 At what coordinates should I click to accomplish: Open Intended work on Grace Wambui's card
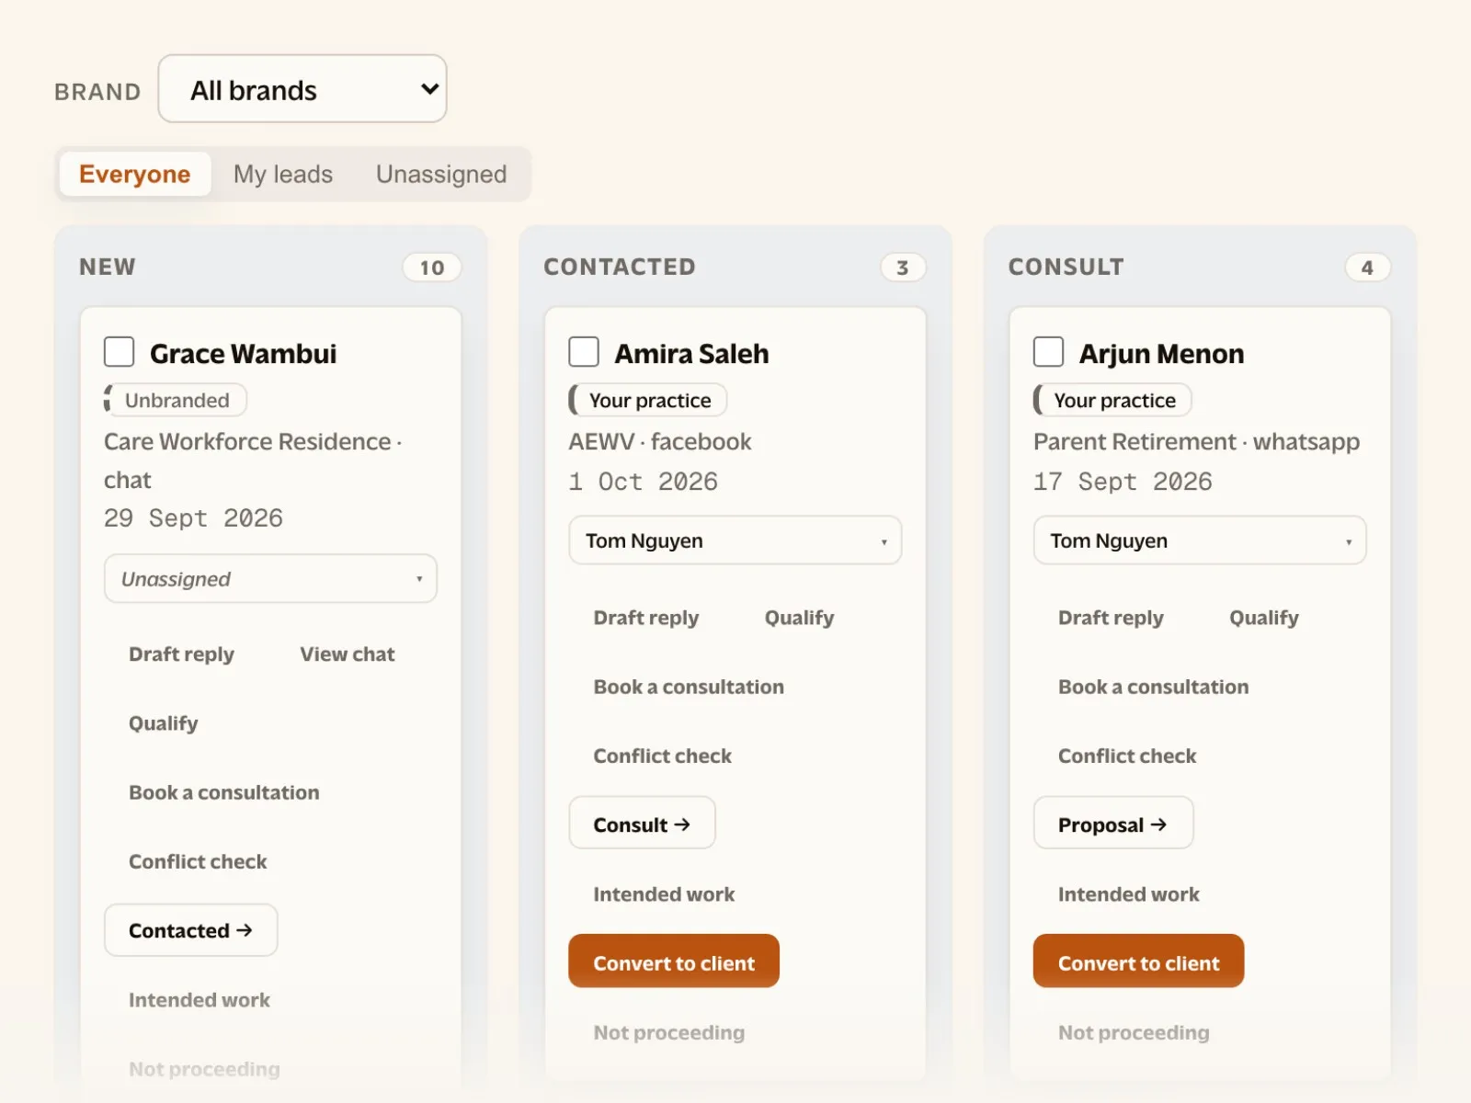click(x=200, y=1000)
